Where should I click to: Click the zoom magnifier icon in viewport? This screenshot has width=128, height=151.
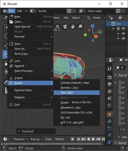coord(80,26)
